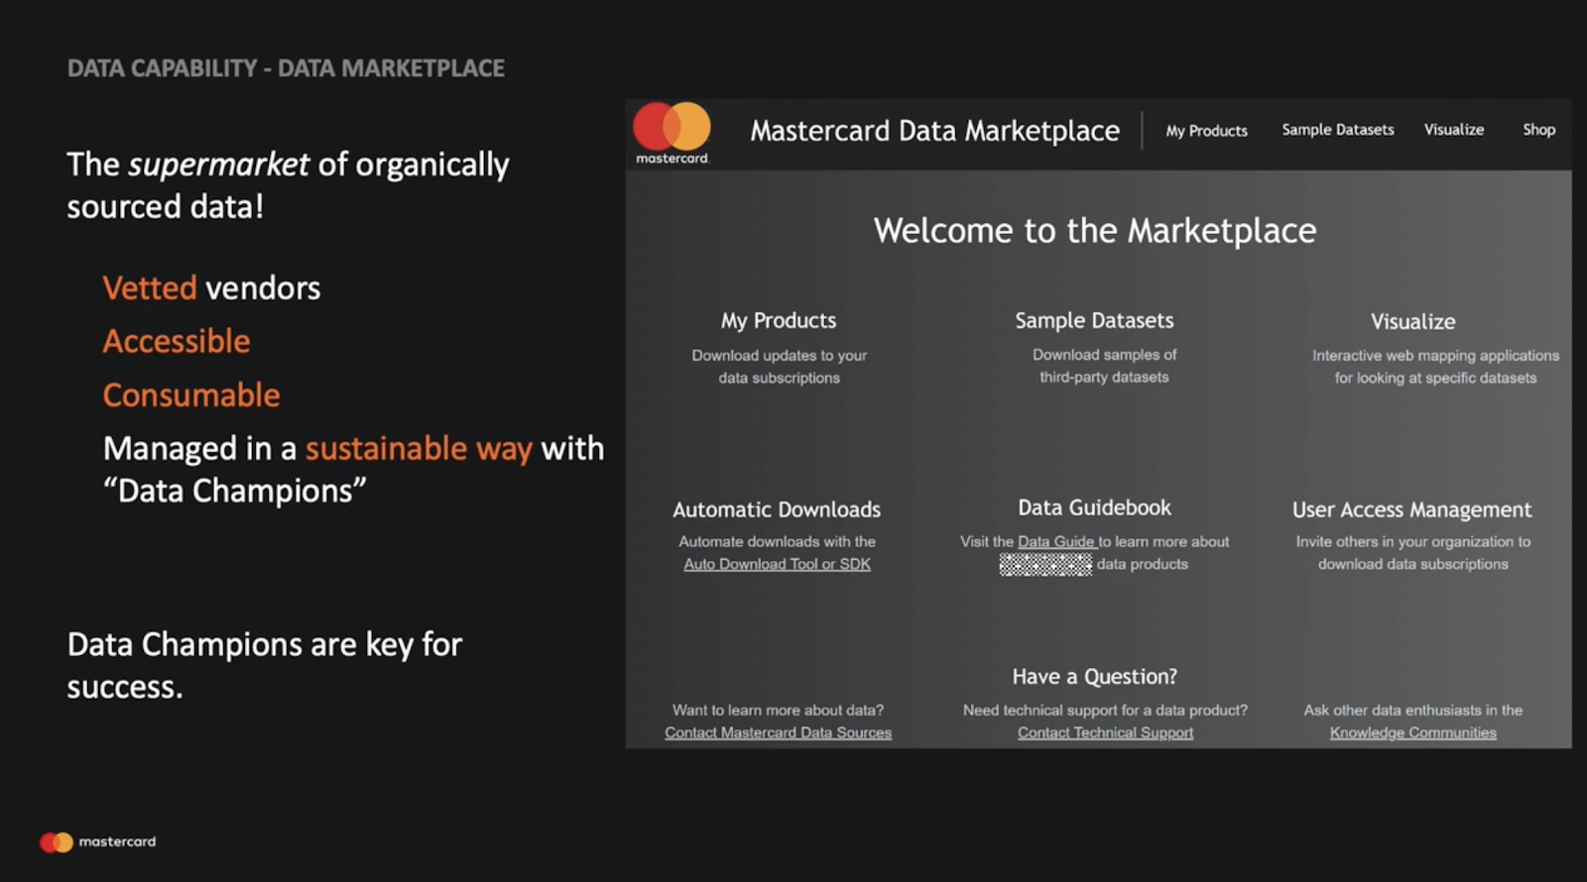Open Shop in top navigation
Viewport: 1587px width, 882px height.
pos(1538,130)
